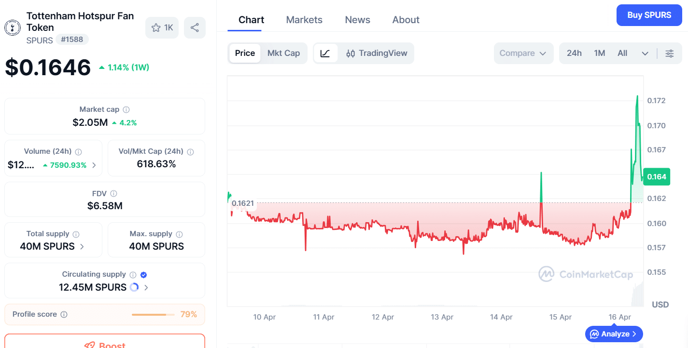Viewport: 688px width, 348px height.
Task: Click circulating supply chart ring icon
Action: pos(135,287)
